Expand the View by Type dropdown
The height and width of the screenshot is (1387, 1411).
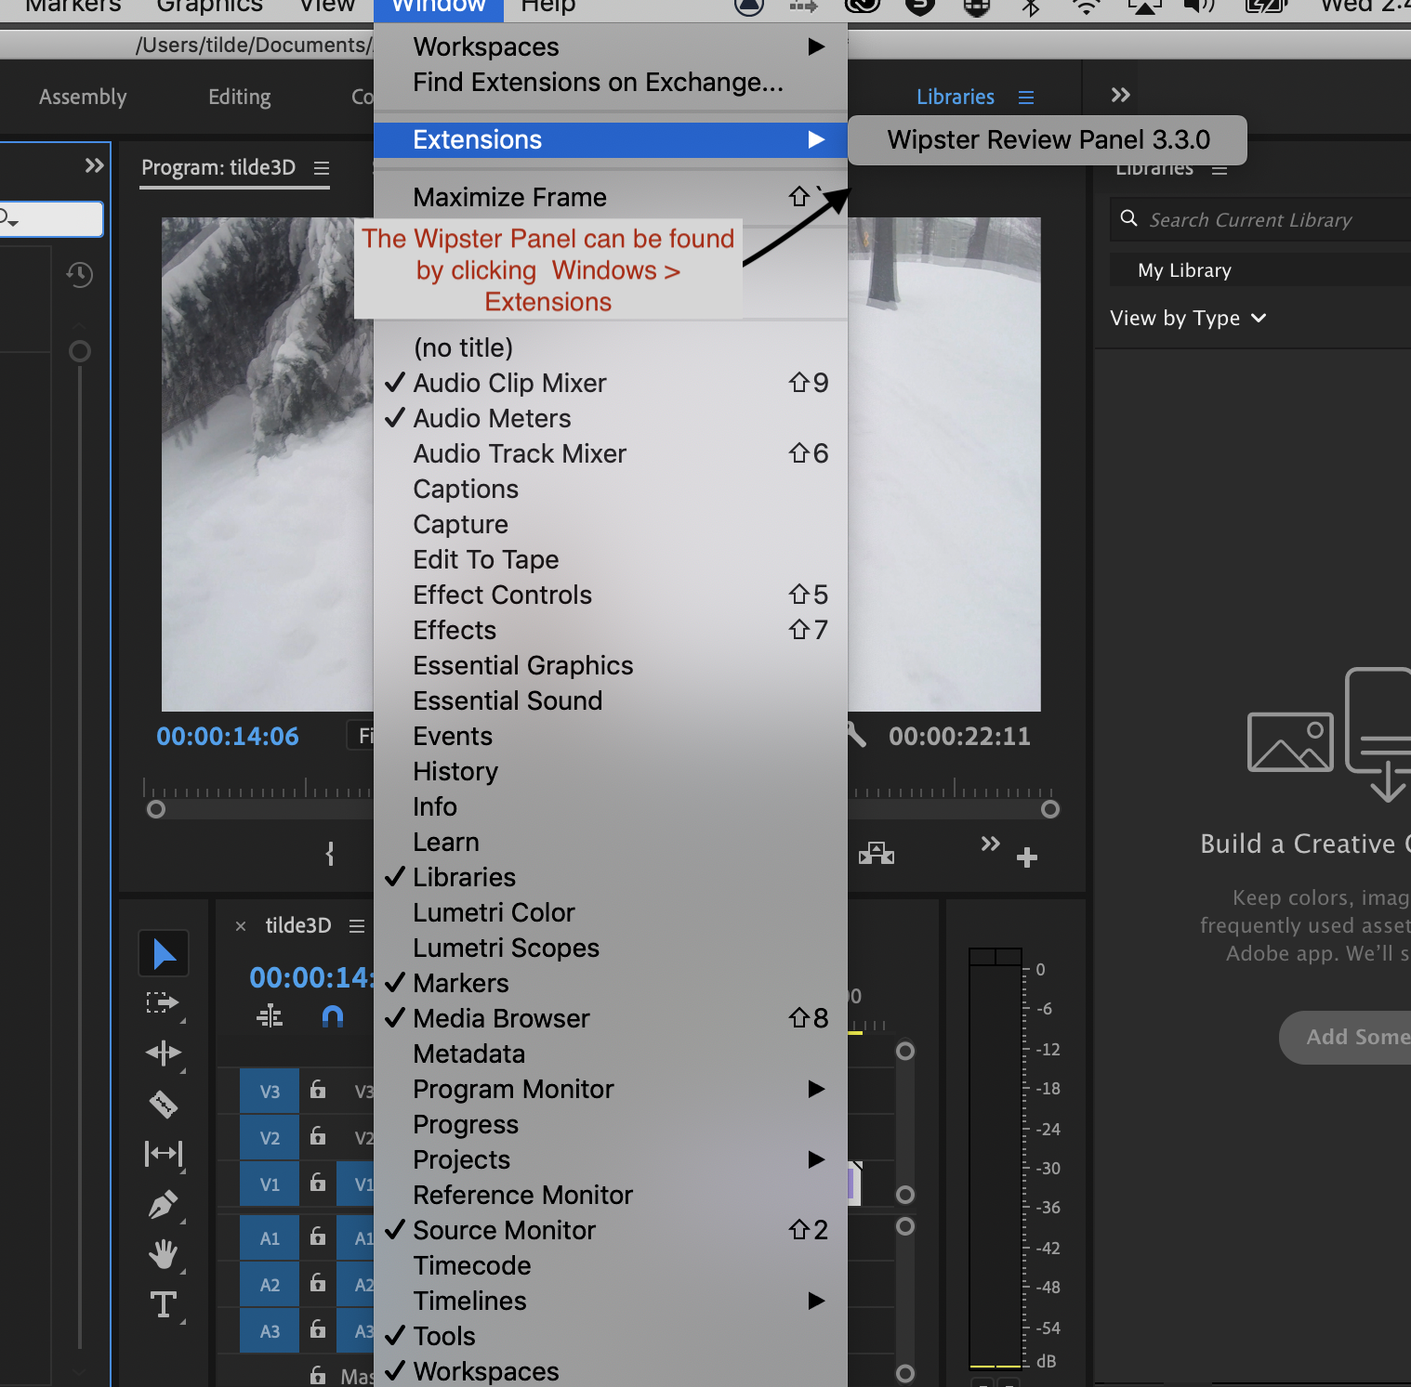pos(1188,318)
